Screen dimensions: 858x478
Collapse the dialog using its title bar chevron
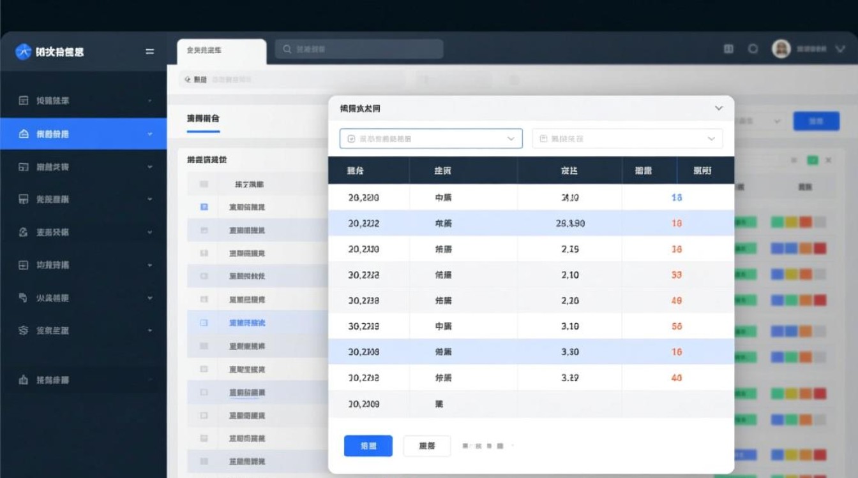pos(719,108)
